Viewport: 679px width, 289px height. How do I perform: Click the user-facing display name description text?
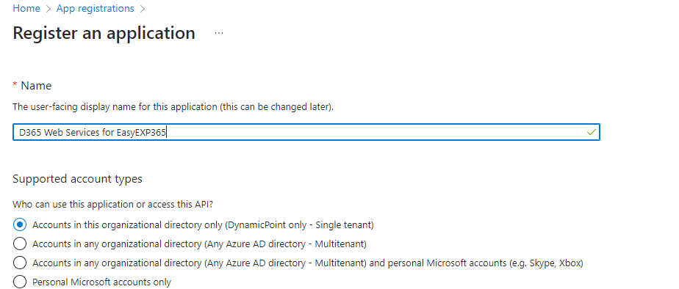pos(173,107)
